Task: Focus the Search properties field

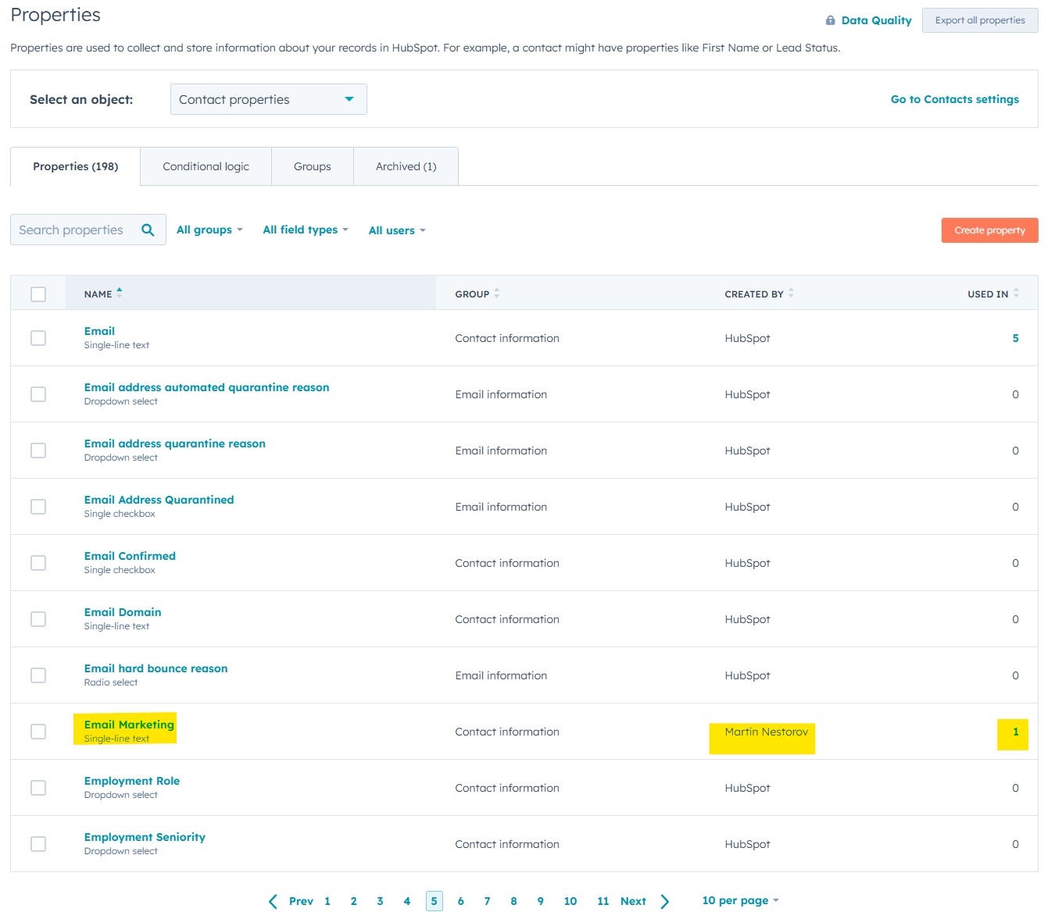Action: click(88, 230)
